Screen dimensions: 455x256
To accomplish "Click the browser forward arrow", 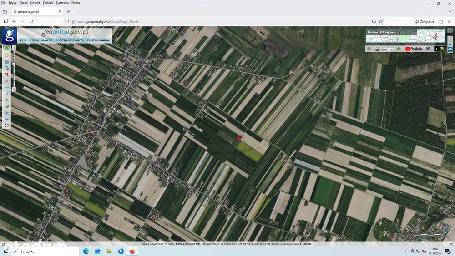I will pyautogui.click(x=23, y=21).
